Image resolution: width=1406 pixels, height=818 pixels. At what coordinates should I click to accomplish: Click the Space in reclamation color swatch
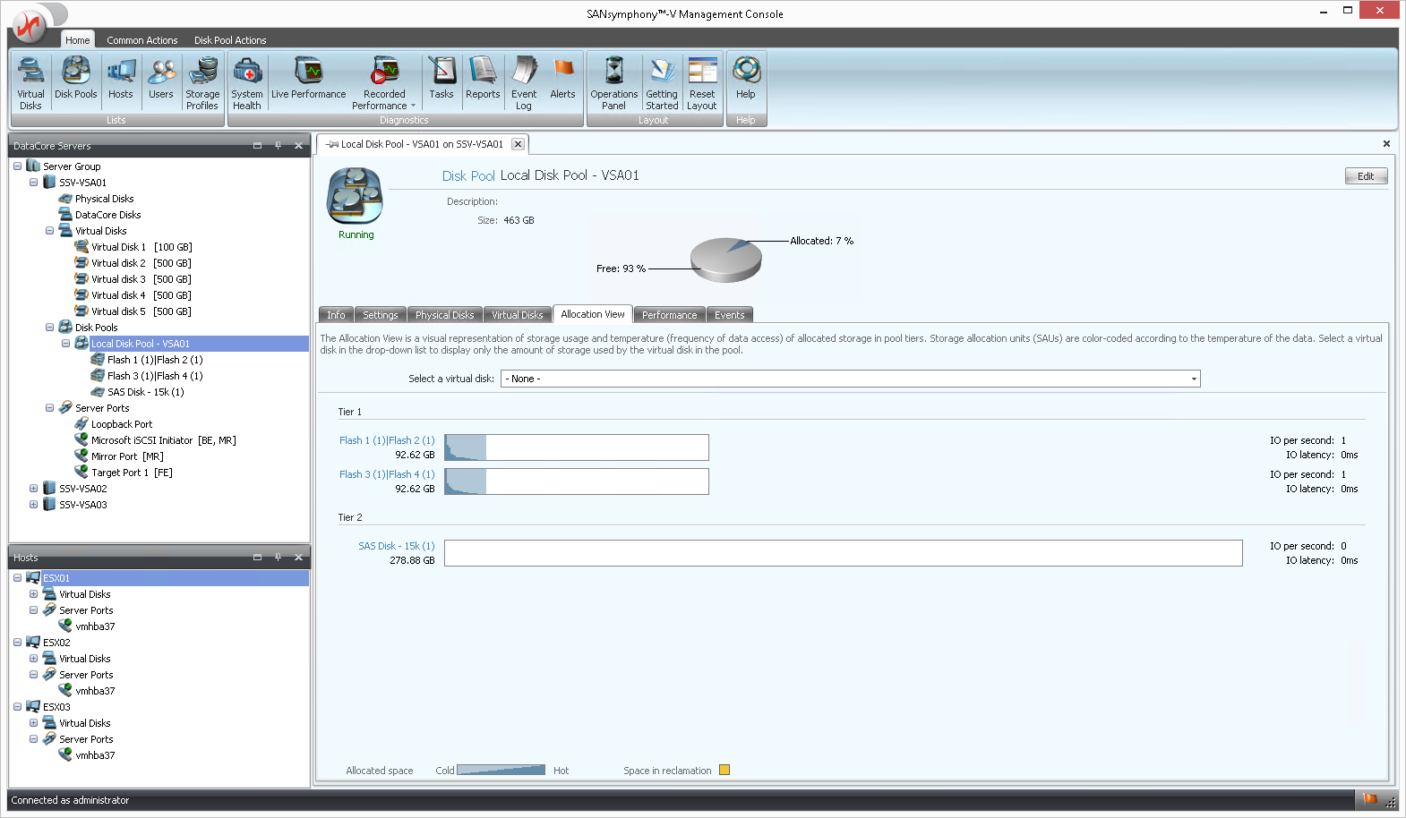point(724,770)
